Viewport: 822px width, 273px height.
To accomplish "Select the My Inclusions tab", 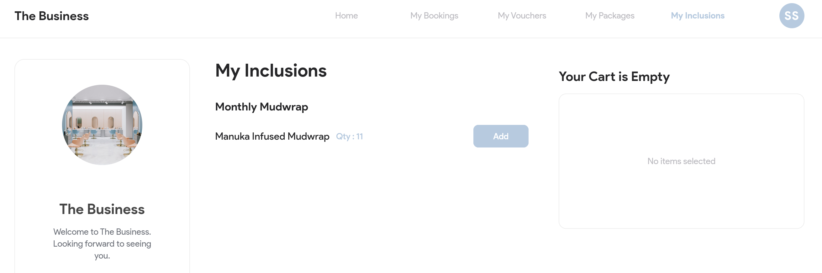I will pos(698,16).
